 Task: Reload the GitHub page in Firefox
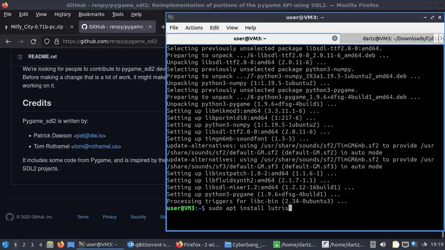(33, 41)
